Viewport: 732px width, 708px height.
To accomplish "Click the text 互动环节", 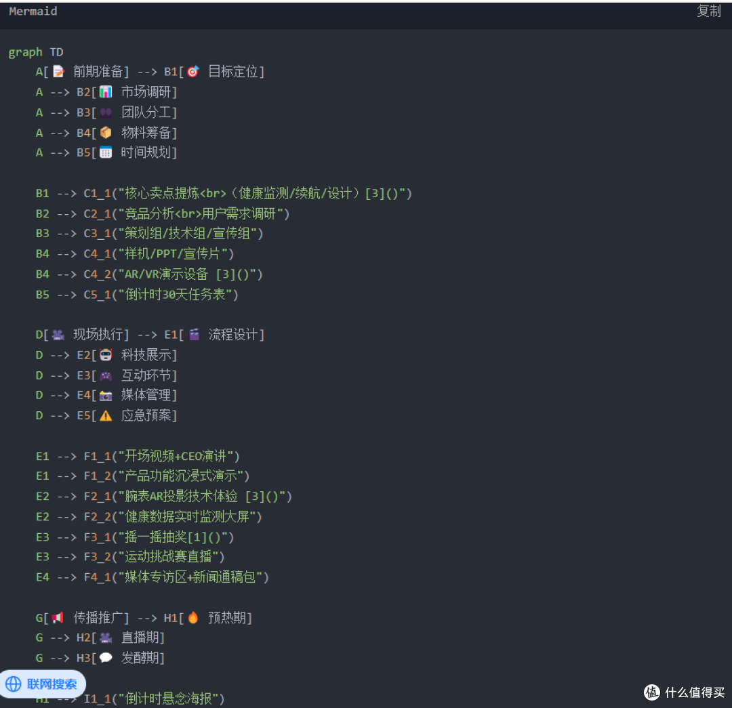I will click(146, 375).
